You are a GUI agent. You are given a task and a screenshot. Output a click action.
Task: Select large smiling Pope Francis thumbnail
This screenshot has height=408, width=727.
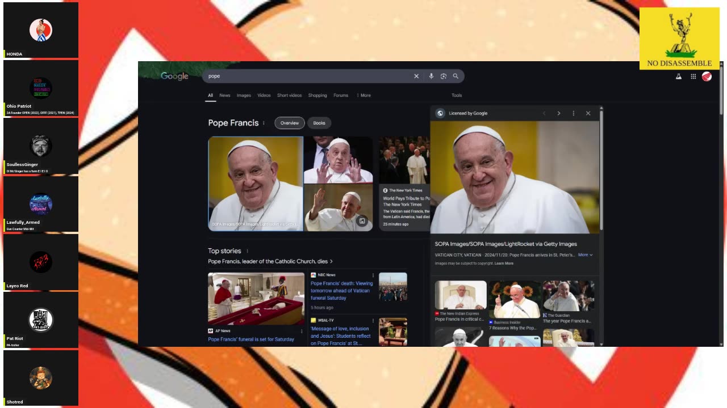256,184
